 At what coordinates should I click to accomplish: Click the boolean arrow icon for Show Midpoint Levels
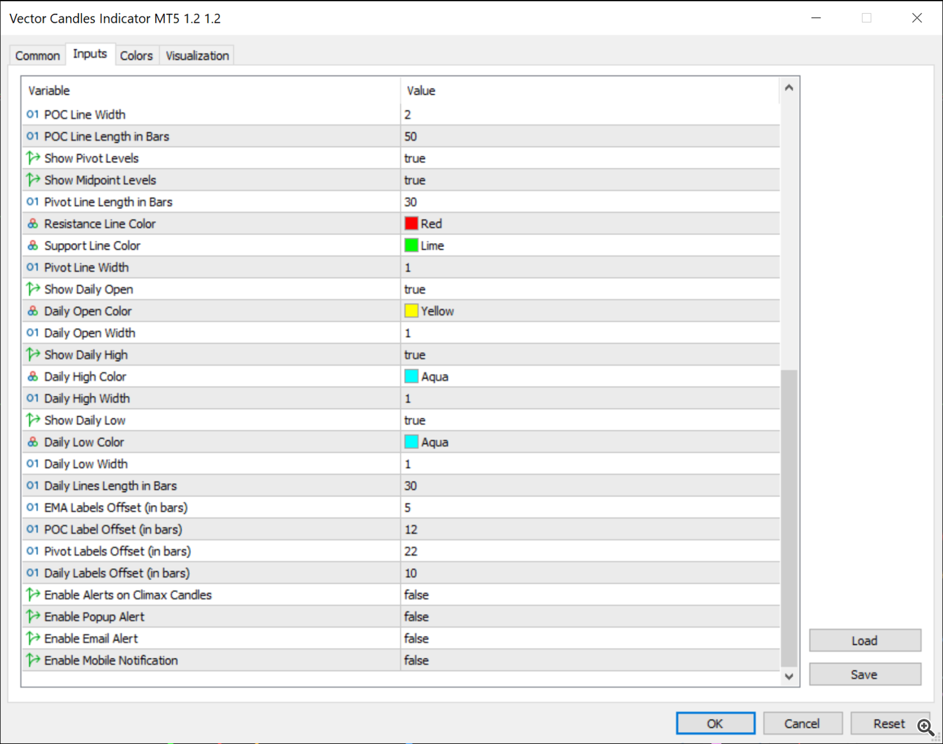(33, 180)
